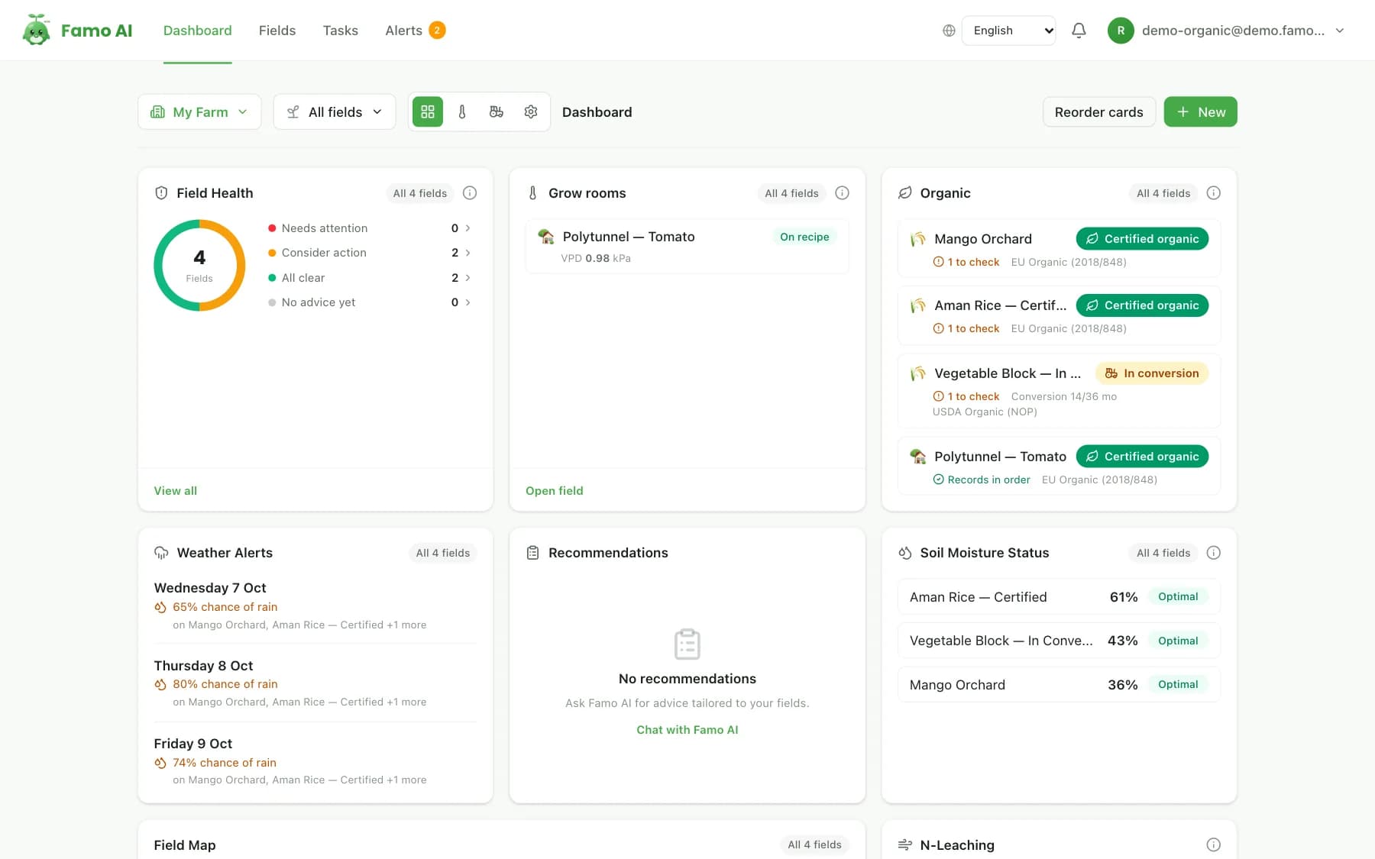1375x859 pixels.
Task: Click the globe language icon
Action: pyautogui.click(x=949, y=31)
